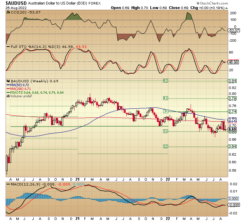Click the 0.76 price axis label

pos(233,106)
